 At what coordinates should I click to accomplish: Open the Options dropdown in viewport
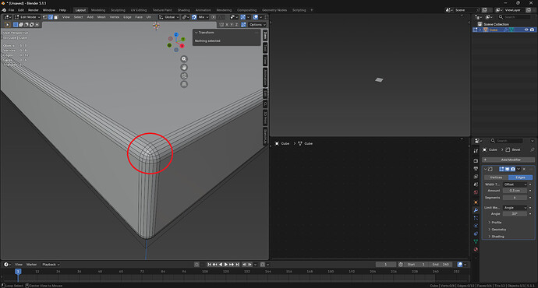tap(257, 25)
